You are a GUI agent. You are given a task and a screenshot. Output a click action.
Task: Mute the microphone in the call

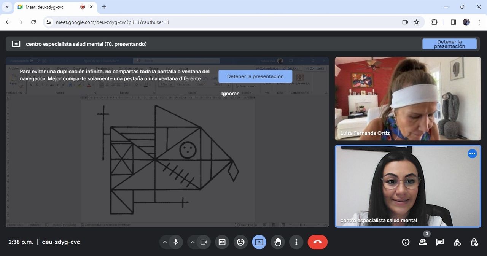pyautogui.click(x=176, y=242)
